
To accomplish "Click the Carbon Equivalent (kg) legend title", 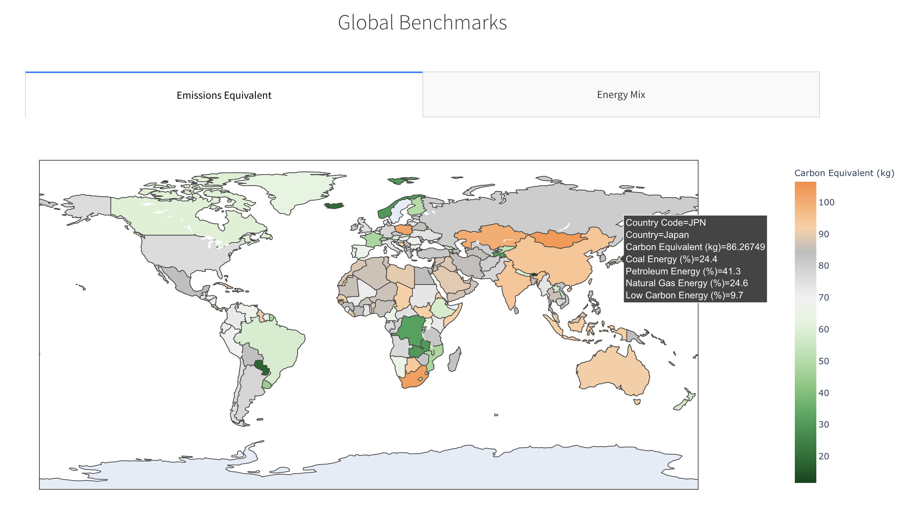I will (x=844, y=173).
